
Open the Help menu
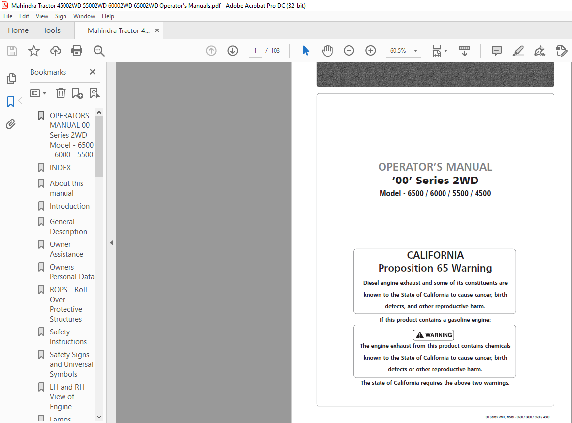[108, 16]
